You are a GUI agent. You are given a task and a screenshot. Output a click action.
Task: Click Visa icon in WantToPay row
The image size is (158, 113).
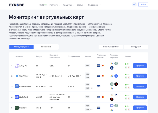tap(98, 76)
